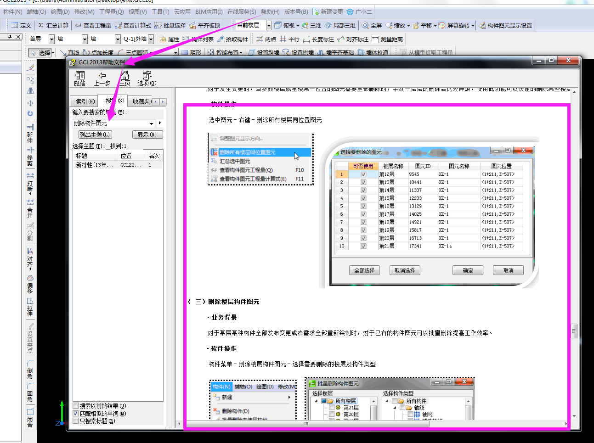This screenshot has width=594, height=443.
Task: Activate 拾取构件 pick component tool
Action: pyautogui.click(x=232, y=39)
